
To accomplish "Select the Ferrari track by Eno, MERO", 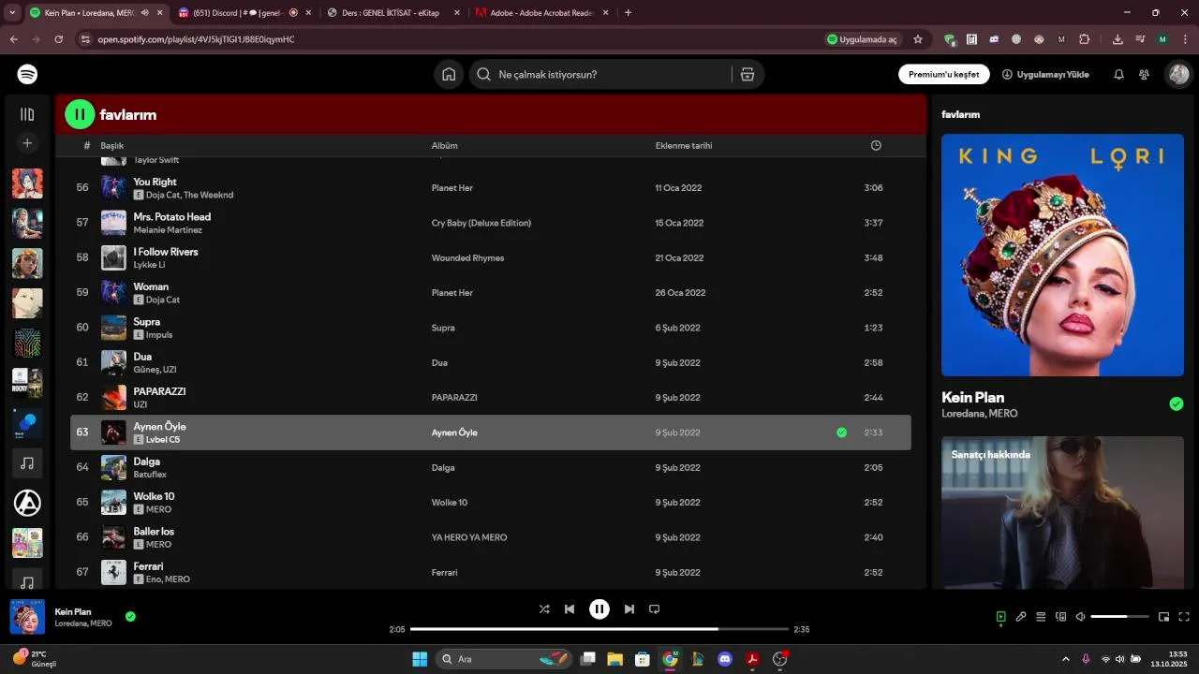I will pyautogui.click(x=491, y=572).
